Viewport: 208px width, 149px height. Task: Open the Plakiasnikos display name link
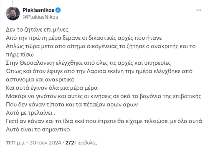click(x=38, y=10)
